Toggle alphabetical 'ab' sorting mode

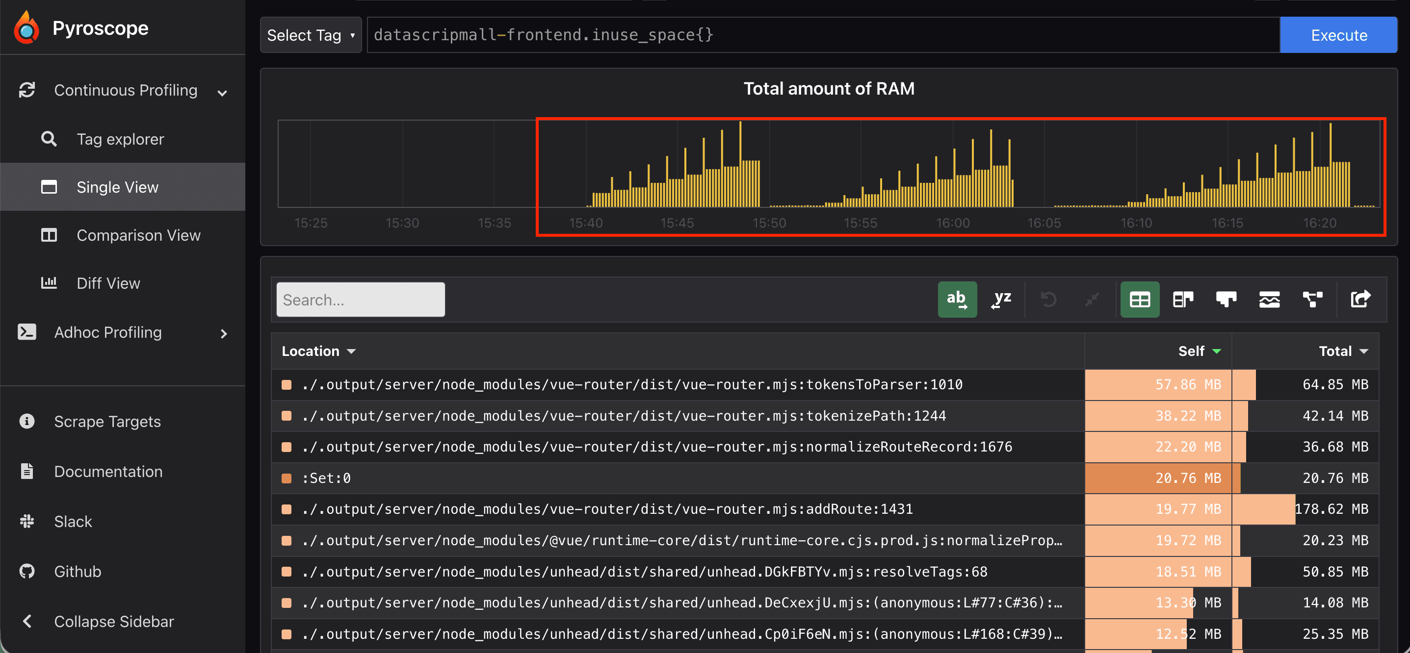click(957, 299)
